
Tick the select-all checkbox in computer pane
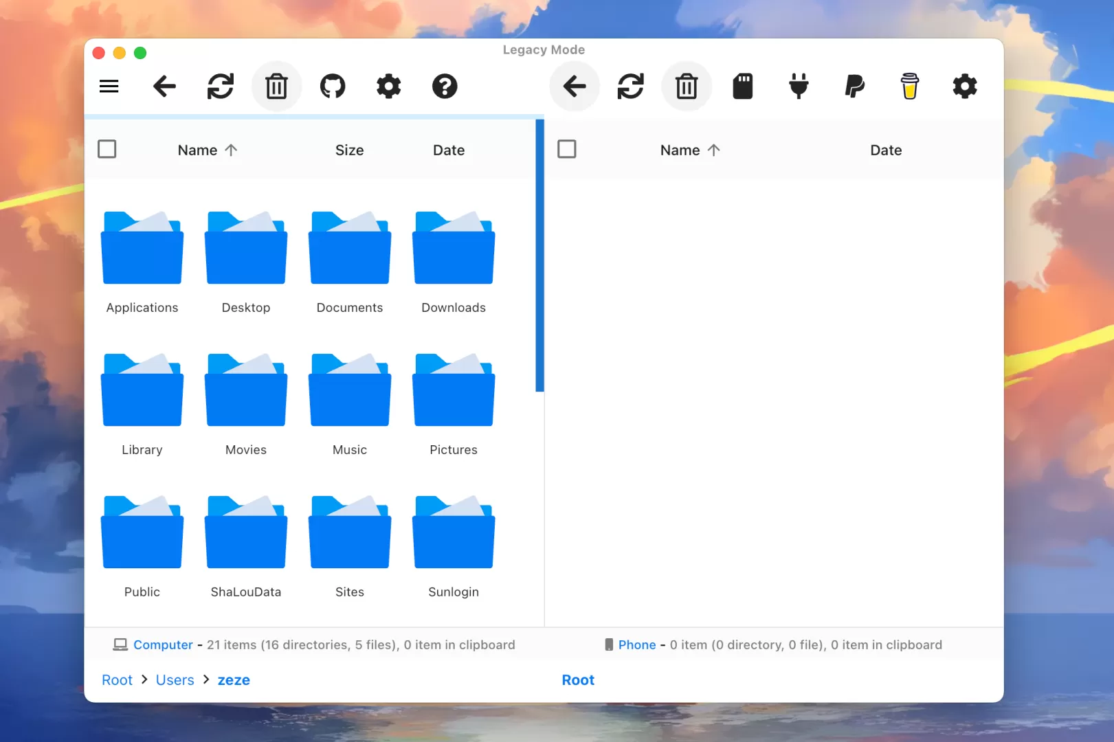(107, 149)
